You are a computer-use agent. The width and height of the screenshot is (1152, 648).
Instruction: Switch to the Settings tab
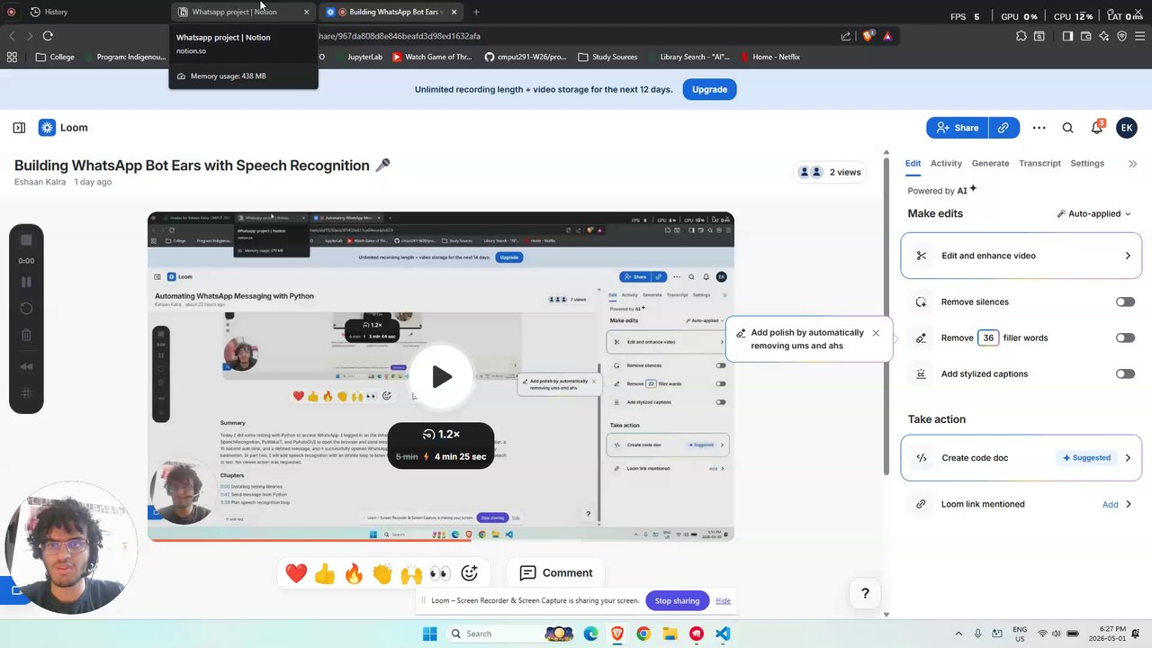click(x=1087, y=164)
